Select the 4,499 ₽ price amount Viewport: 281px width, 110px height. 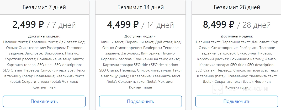pos(123,25)
